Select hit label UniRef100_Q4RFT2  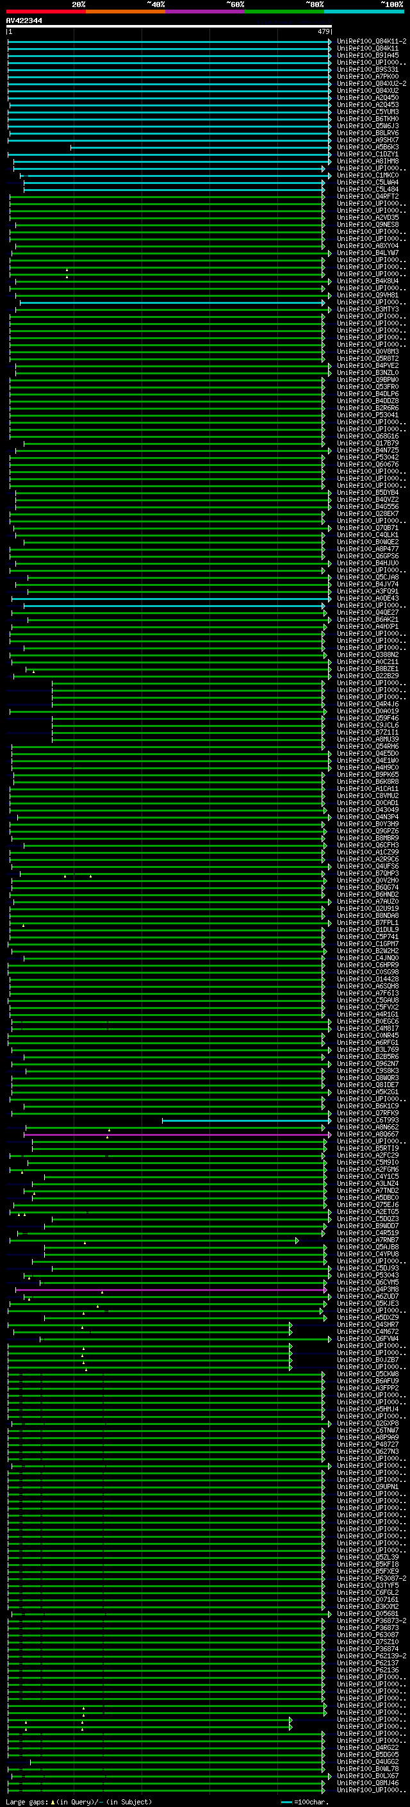click(x=368, y=196)
